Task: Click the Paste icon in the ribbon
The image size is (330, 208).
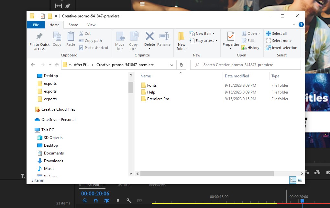Action: pyautogui.click(x=71, y=39)
